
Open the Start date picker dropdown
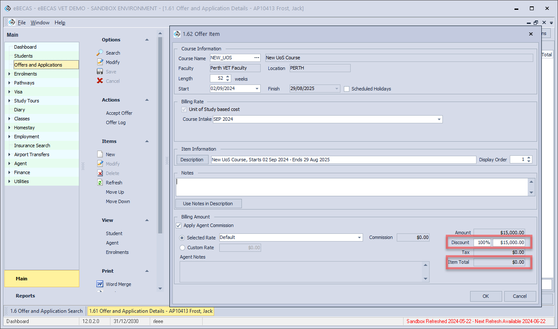click(x=256, y=89)
